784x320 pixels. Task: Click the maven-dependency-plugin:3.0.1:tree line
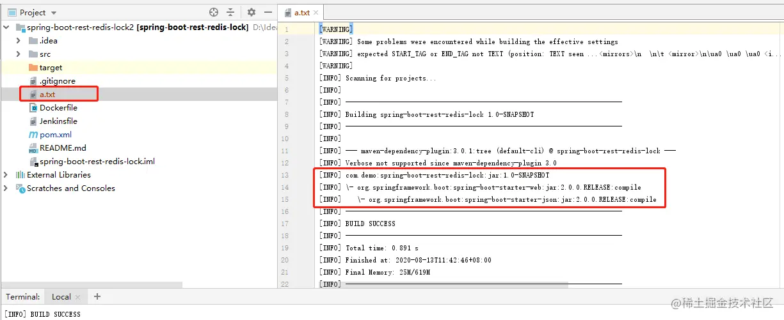click(x=497, y=151)
